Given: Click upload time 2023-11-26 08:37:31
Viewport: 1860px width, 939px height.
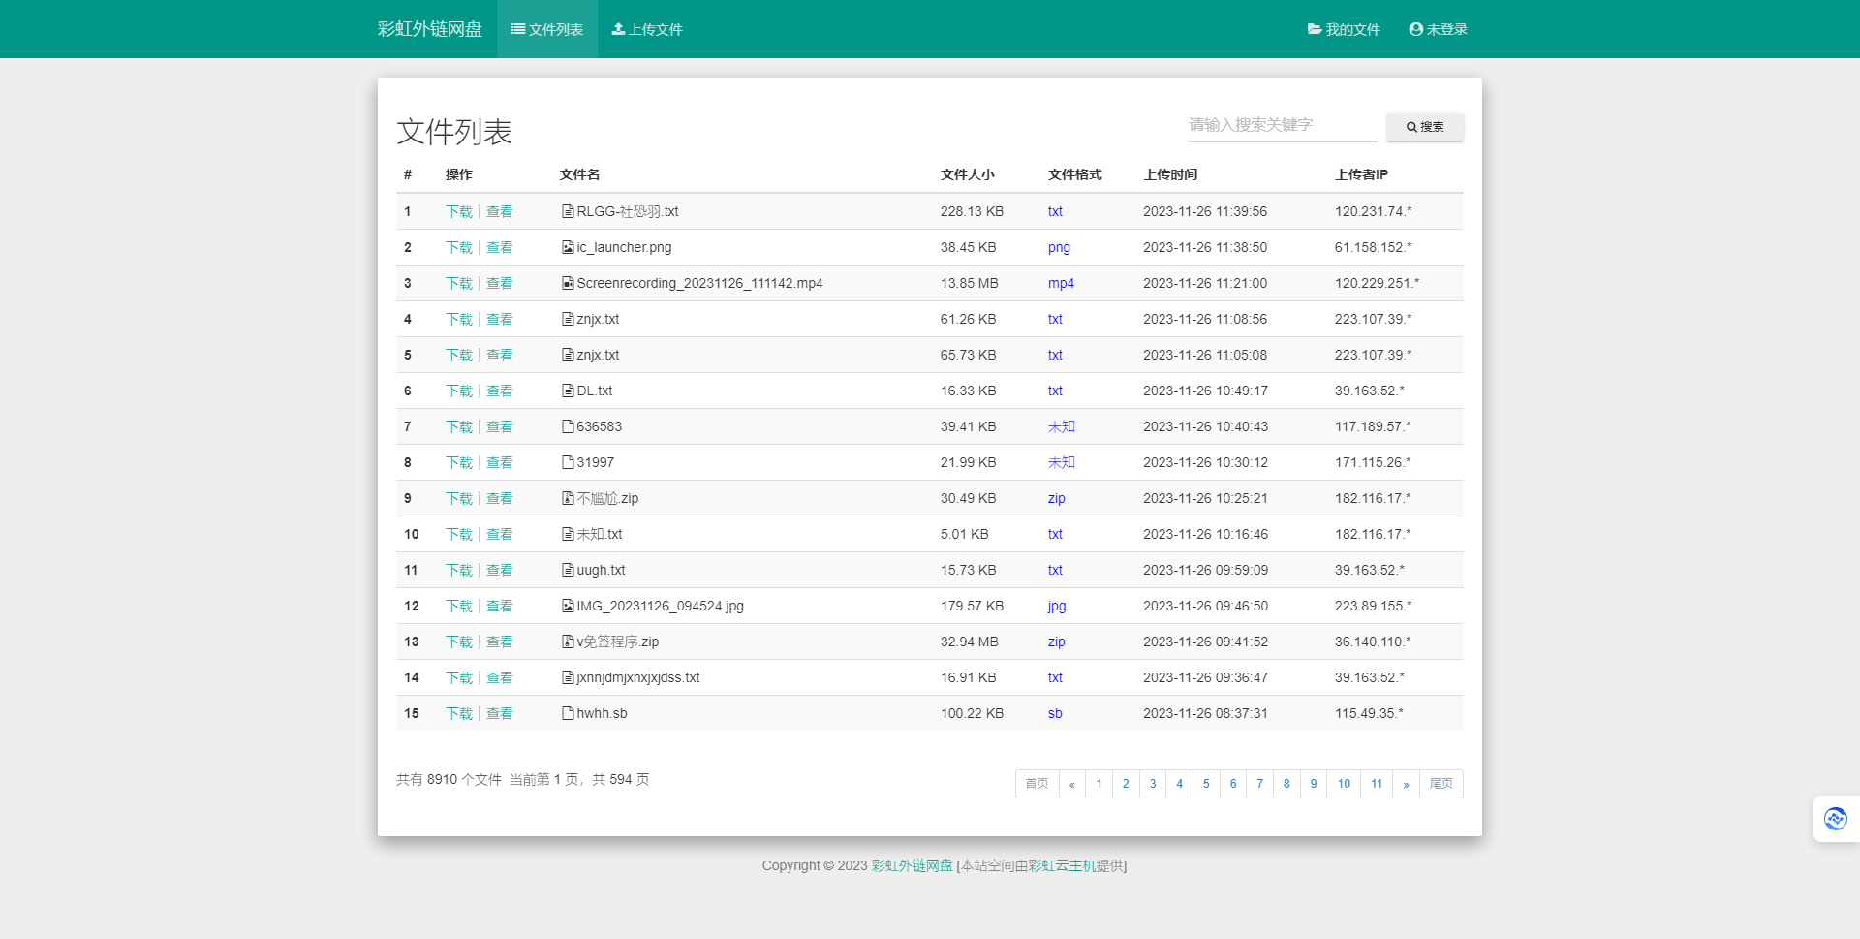Looking at the screenshot, I should [1205, 713].
